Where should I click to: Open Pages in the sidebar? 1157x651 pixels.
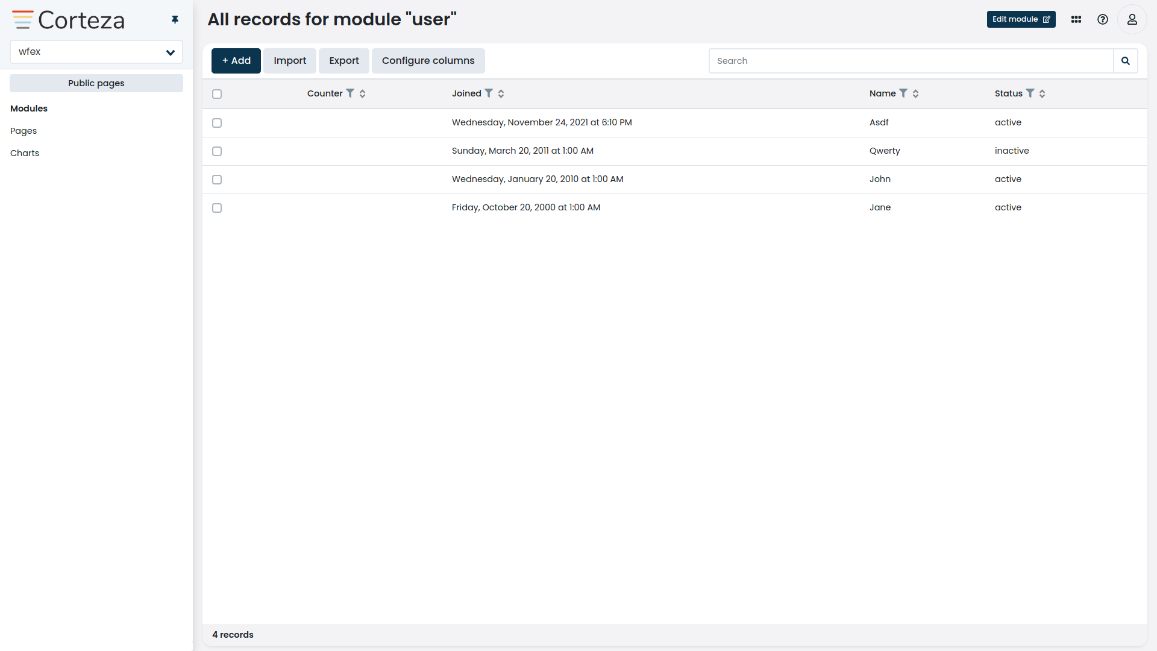(x=24, y=131)
